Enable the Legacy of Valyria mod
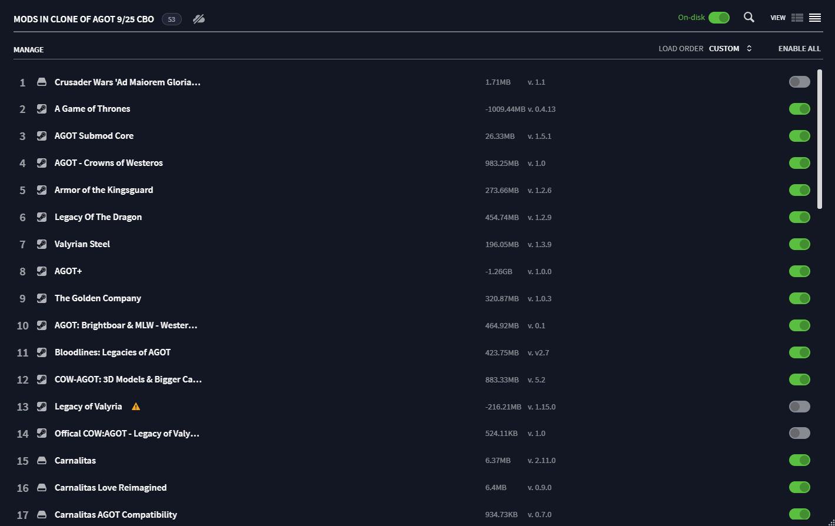This screenshot has width=835, height=526. pyautogui.click(x=800, y=407)
